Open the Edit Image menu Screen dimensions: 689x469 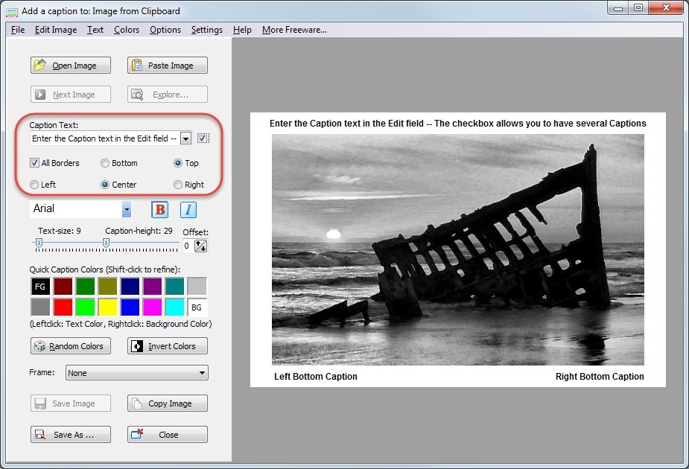point(56,30)
